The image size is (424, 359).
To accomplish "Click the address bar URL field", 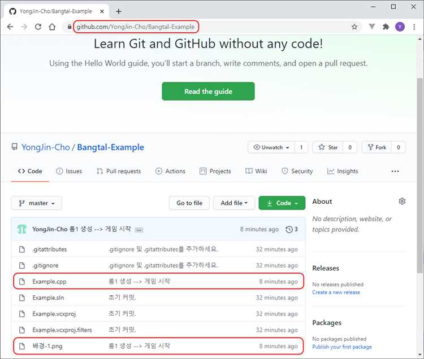I will pyautogui.click(x=211, y=27).
